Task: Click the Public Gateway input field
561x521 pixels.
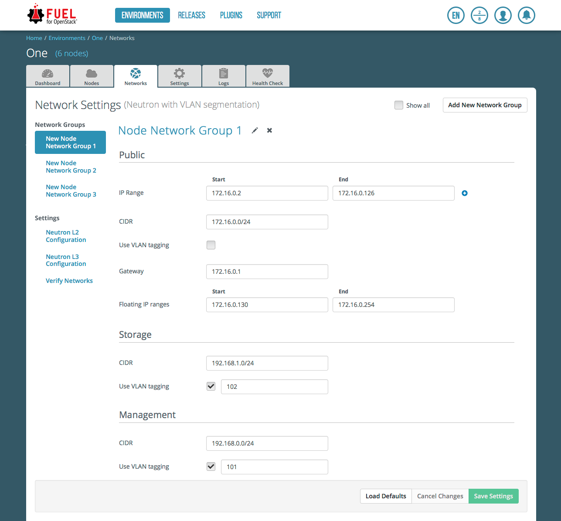Action: [267, 272]
